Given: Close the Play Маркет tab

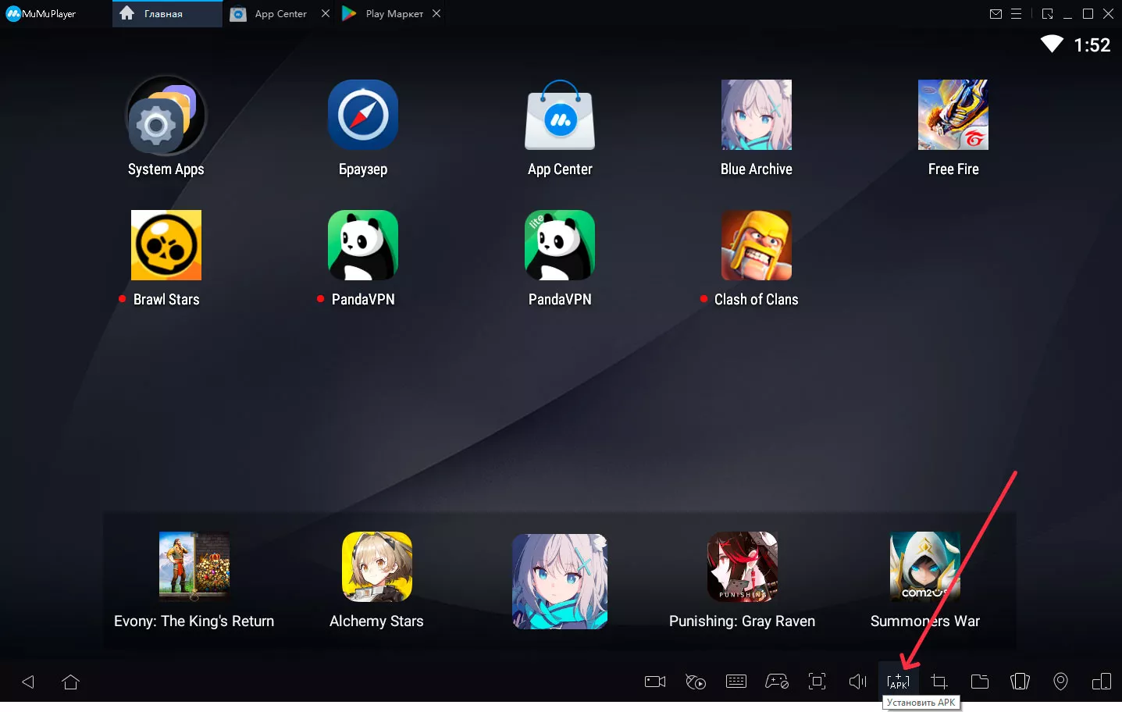Looking at the screenshot, I should tap(436, 14).
